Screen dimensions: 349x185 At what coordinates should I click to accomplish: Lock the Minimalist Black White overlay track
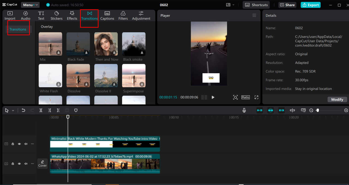[13, 144]
